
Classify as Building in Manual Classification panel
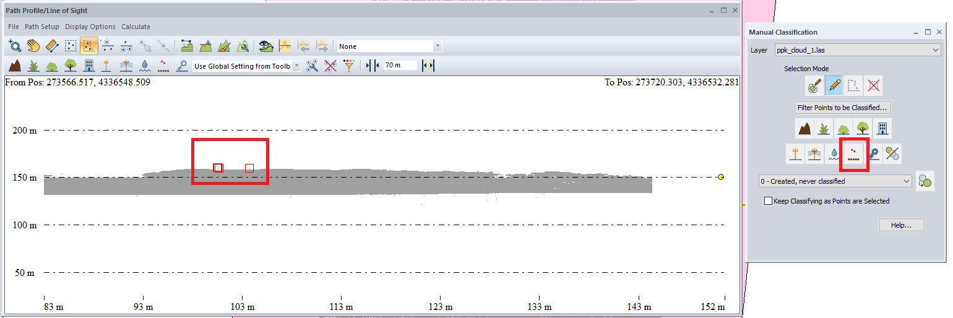point(882,128)
